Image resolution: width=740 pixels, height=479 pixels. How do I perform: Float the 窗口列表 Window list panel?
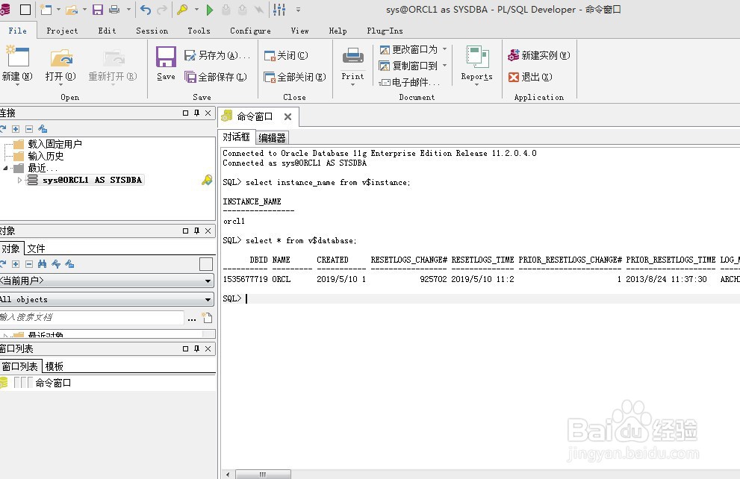(x=185, y=349)
